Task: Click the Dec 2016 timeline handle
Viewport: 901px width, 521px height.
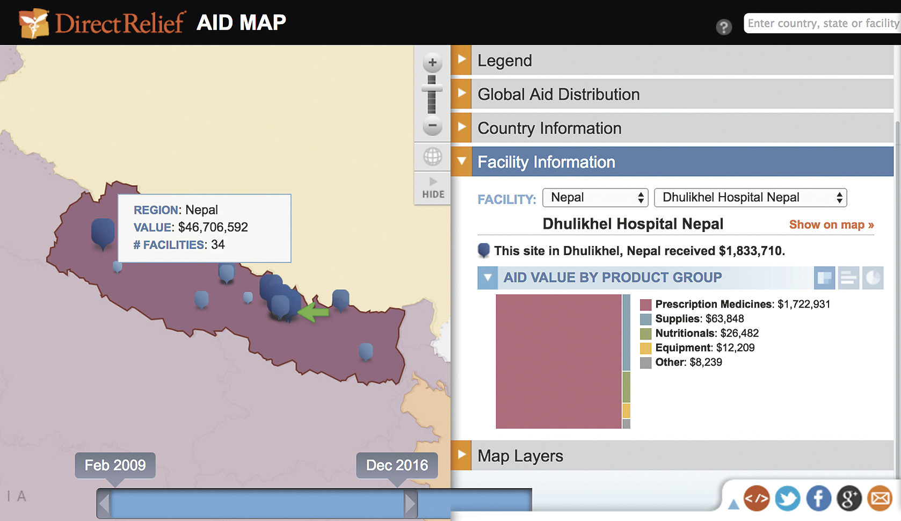Action: (x=397, y=466)
